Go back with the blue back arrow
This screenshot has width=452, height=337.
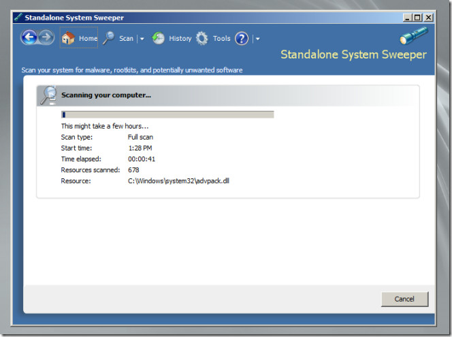(29, 37)
